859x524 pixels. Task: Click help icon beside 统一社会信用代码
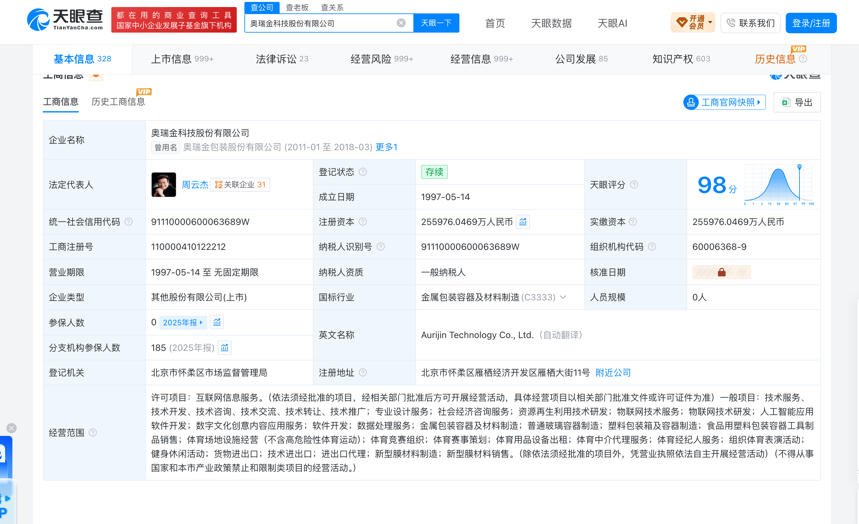click(x=129, y=222)
